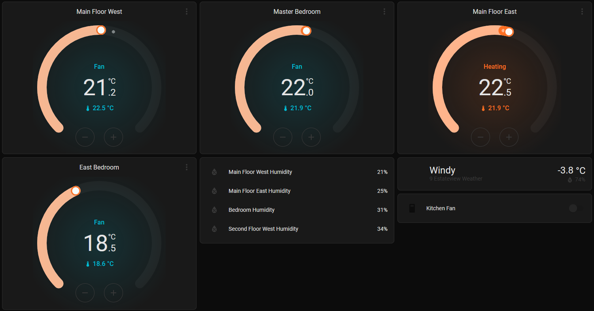The width and height of the screenshot is (594, 311).
Task: Open the East Bedroom overflow menu
Action: point(186,167)
